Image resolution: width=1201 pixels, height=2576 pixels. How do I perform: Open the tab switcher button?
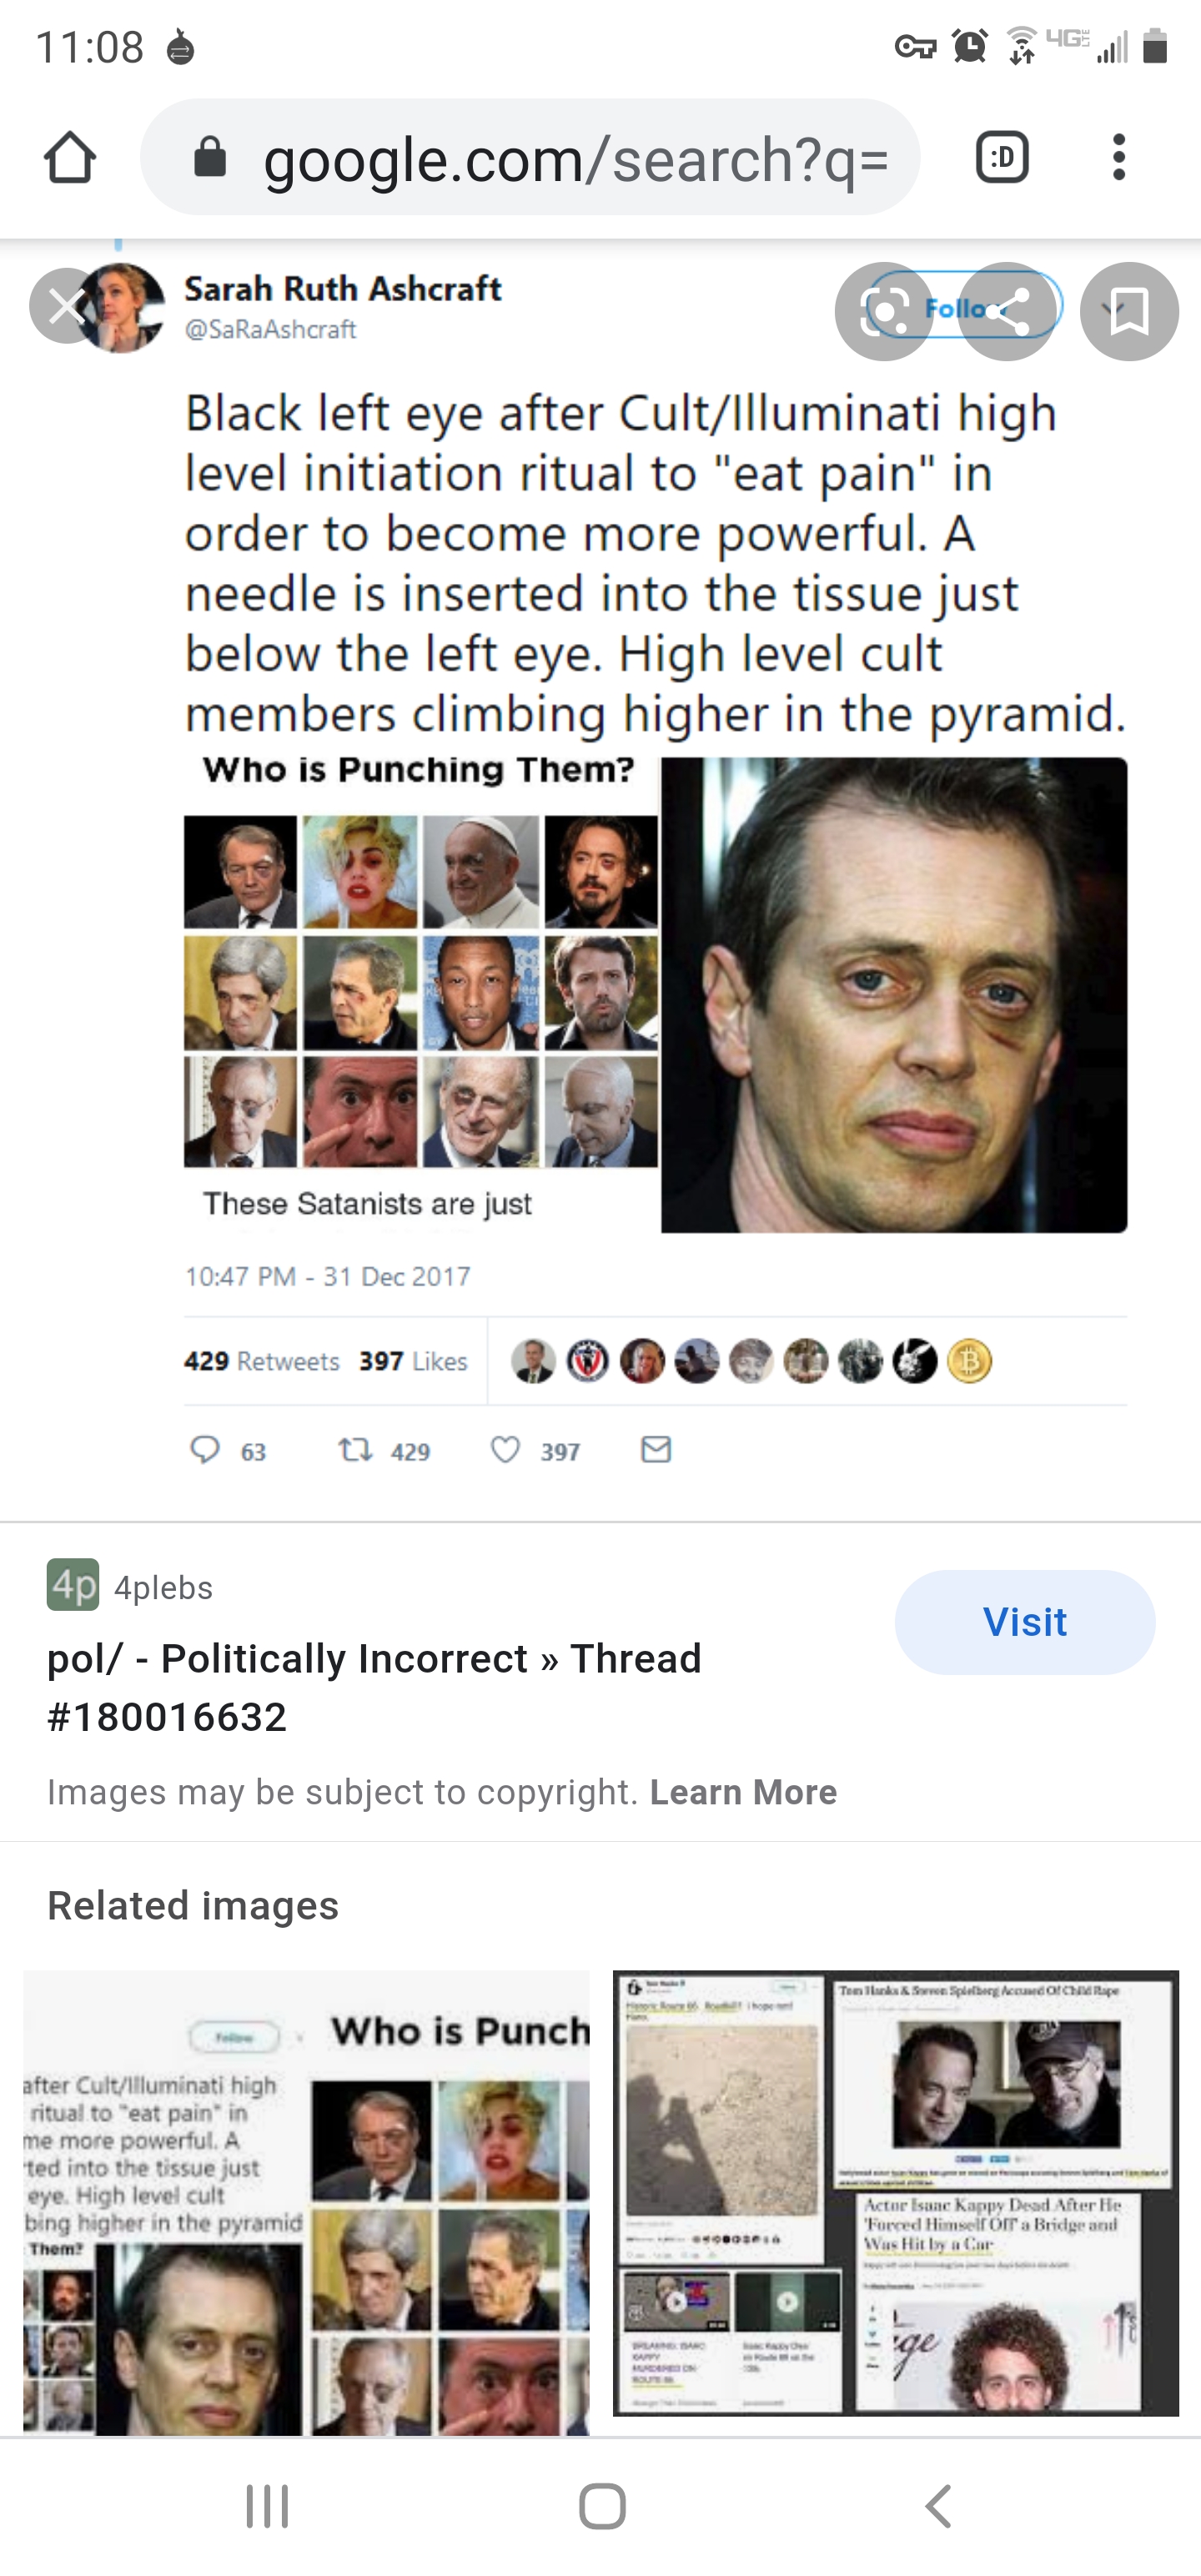pyautogui.click(x=1002, y=158)
